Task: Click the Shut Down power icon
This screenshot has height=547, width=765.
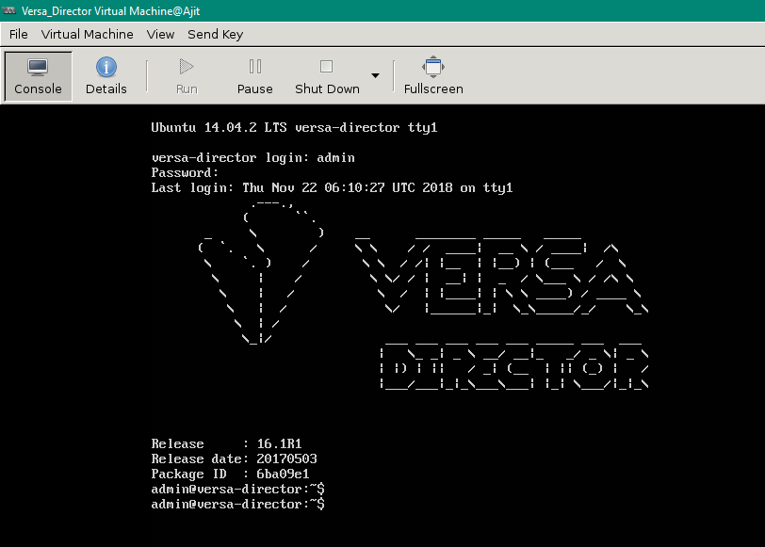Action: coord(326,67)
